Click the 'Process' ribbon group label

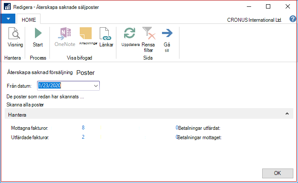point(38,58)
